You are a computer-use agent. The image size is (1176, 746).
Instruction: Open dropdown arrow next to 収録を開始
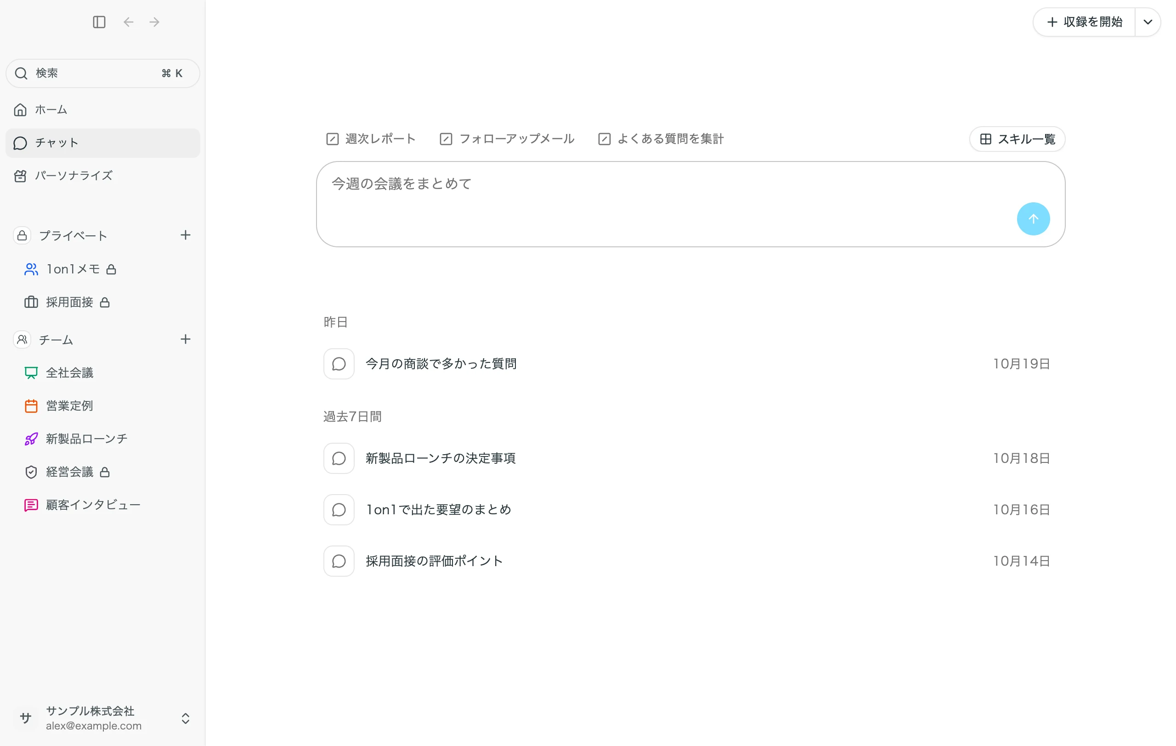(1148, 22)
